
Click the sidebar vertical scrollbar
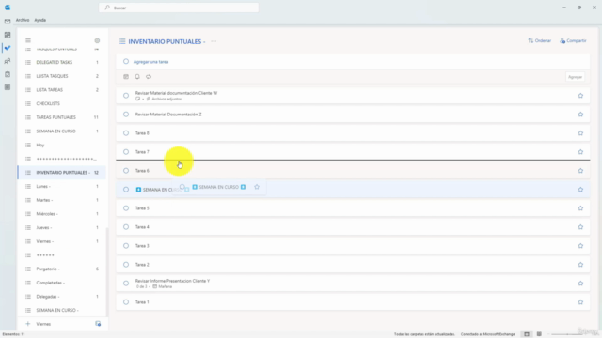pos(107,272)
